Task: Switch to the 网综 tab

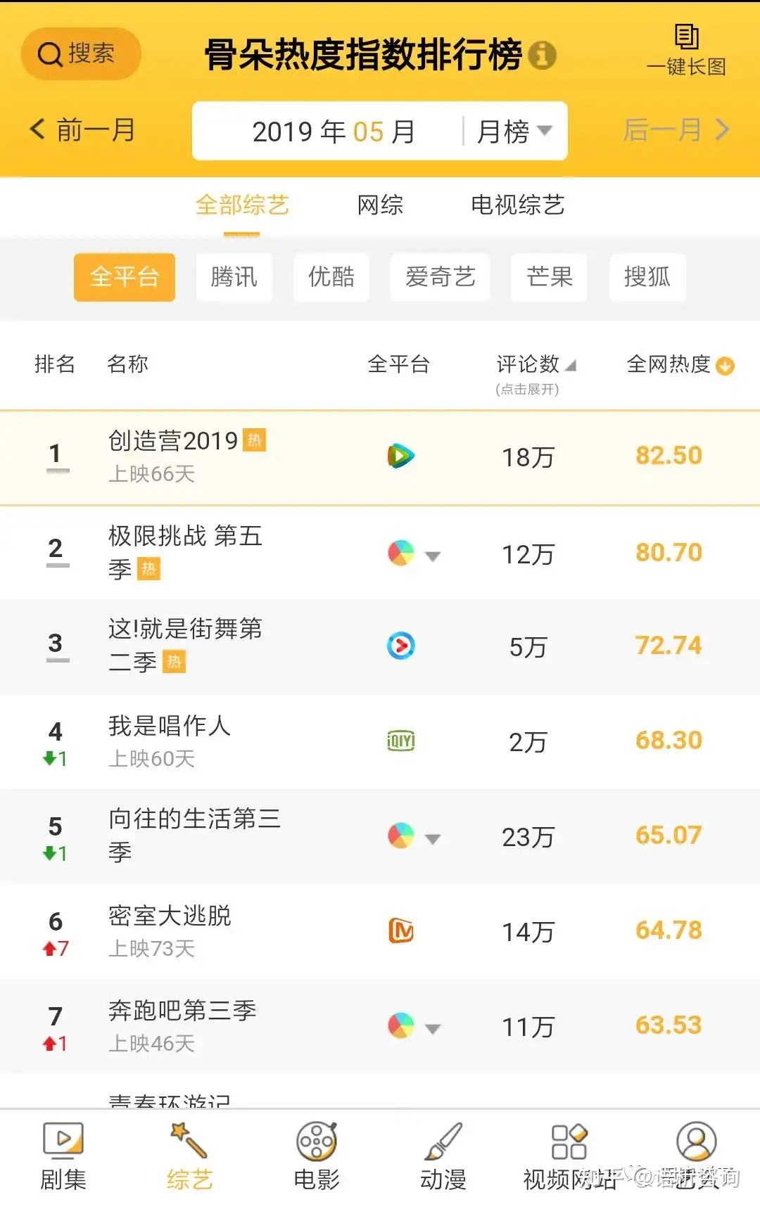Action: pos(380,205)
